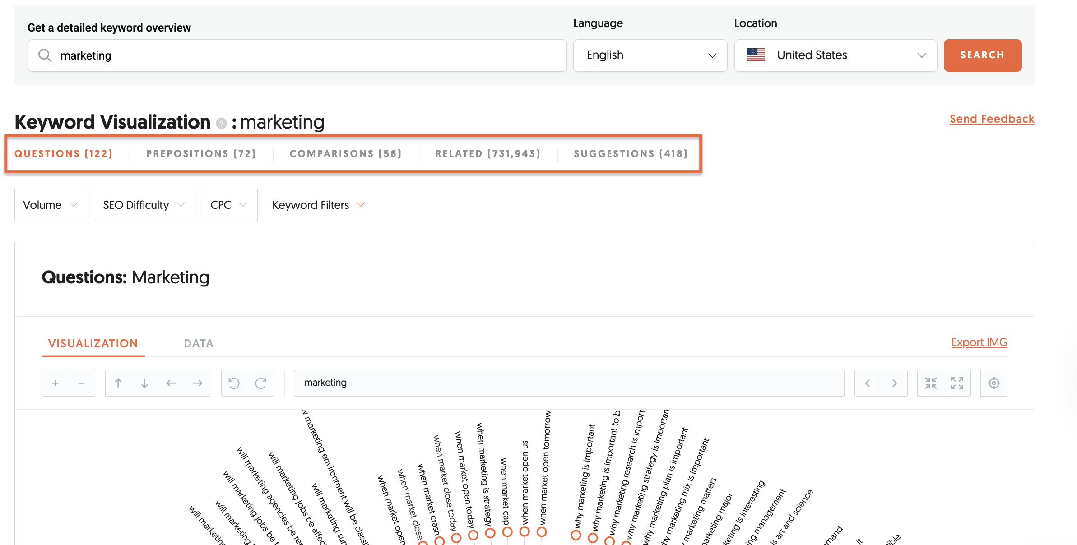Redo the last visualization change
The height and width of the screenshot is (545, 1077).
(x=261, y=383)
